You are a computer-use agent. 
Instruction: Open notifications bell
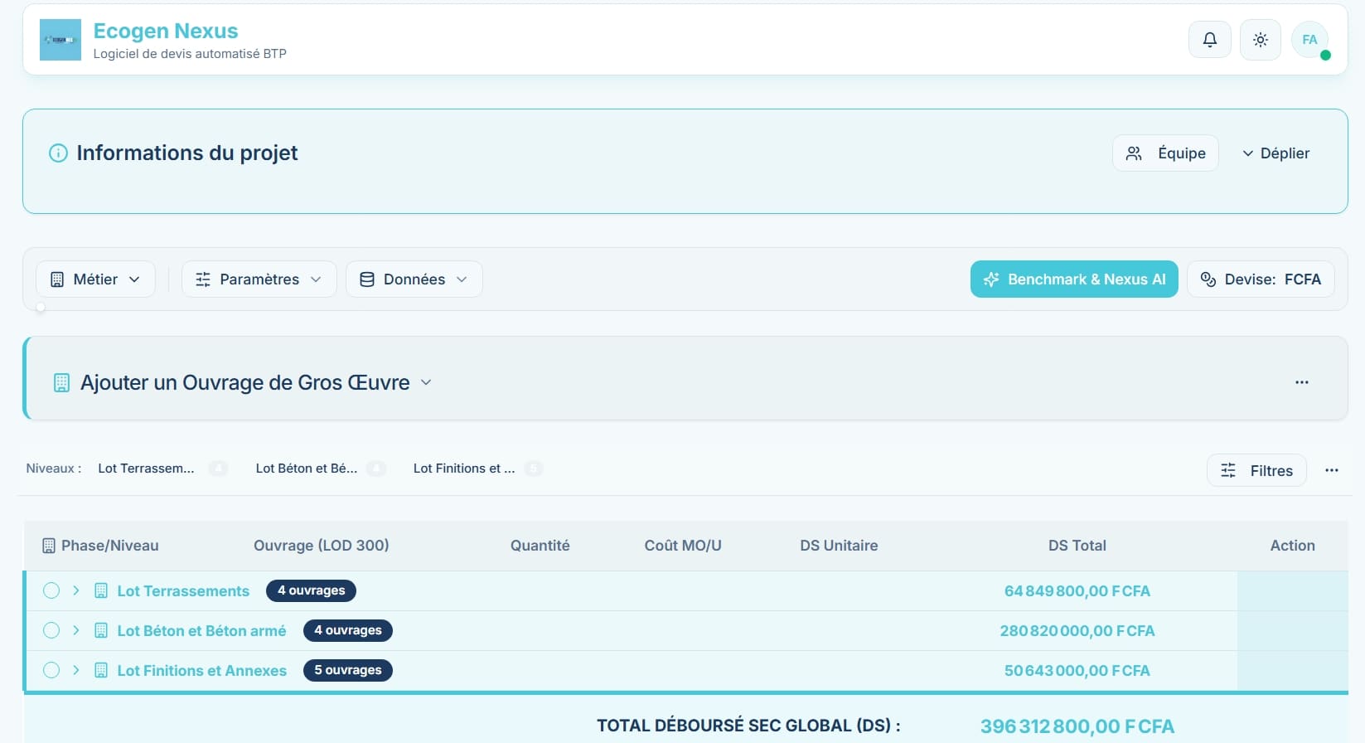click(x=1210, y=40)
